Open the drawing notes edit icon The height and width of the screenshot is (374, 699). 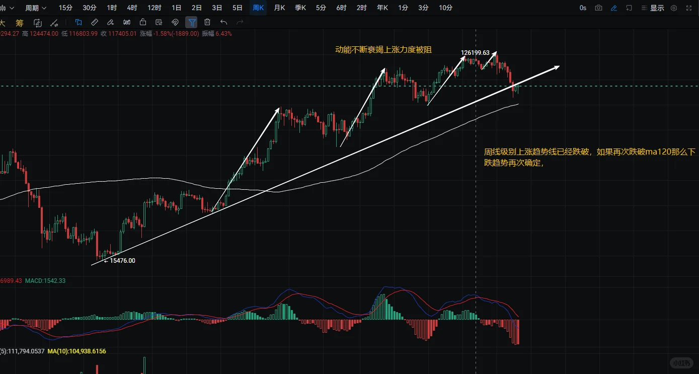tap(159, 22)
